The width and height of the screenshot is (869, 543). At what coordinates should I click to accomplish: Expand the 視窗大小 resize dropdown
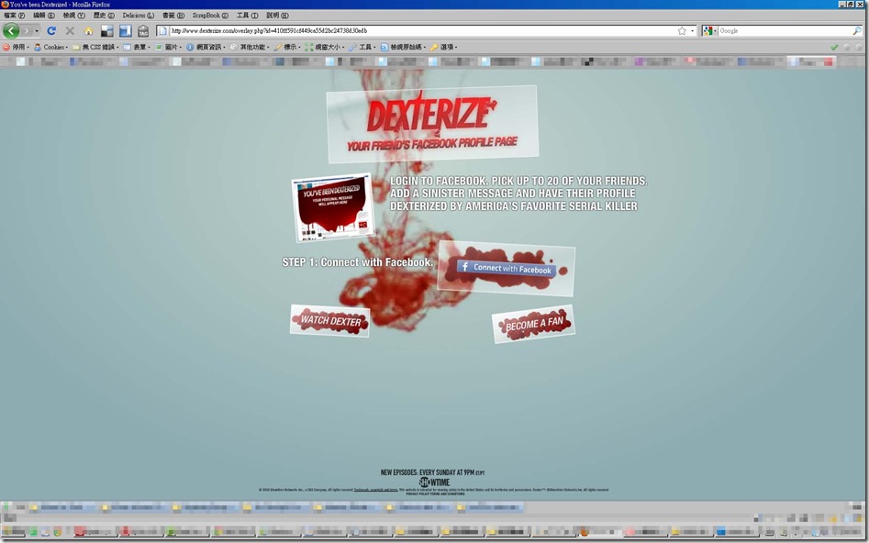pyautogui.click(x=324, y=47)
